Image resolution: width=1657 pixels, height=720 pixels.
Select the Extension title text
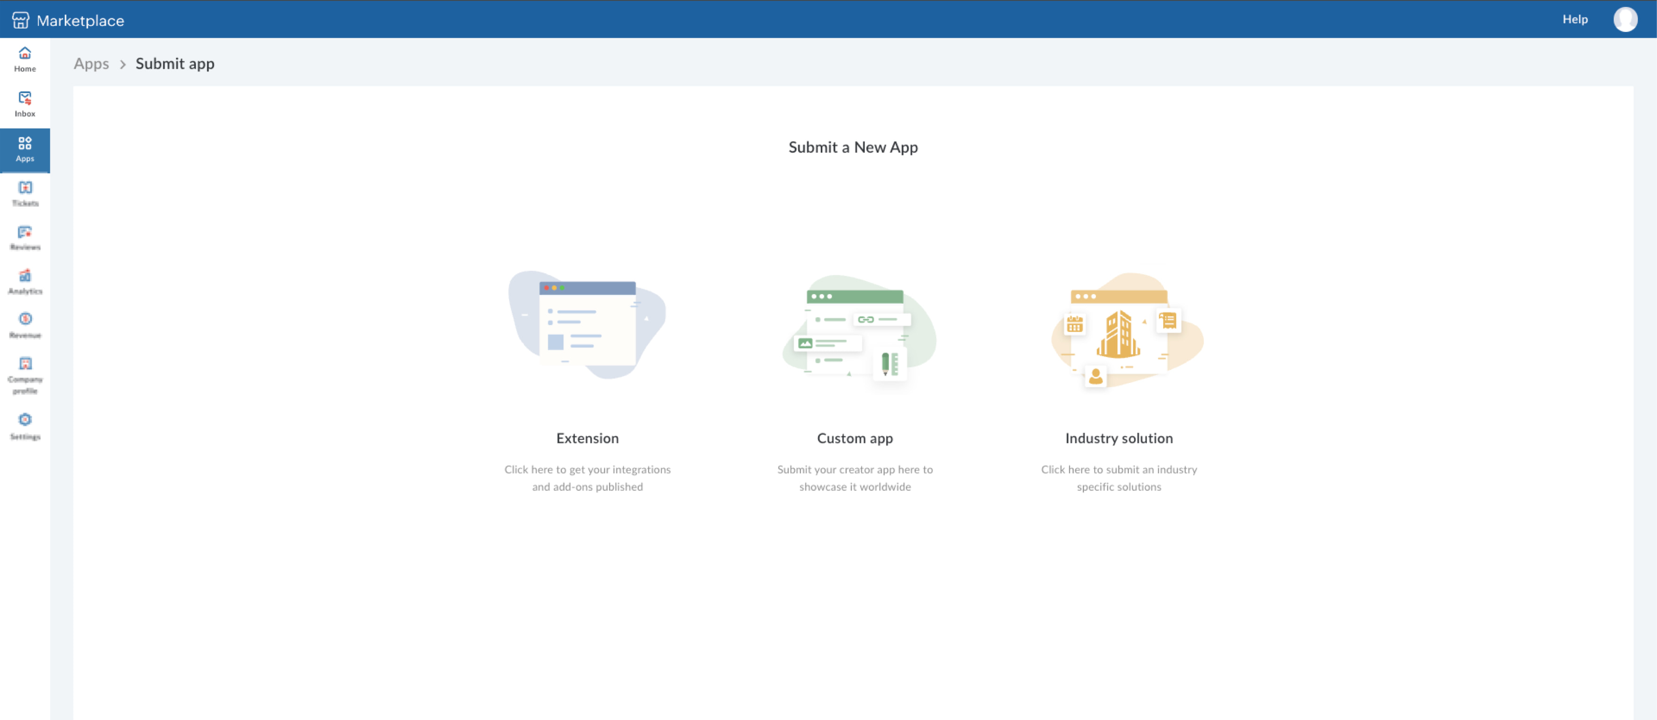587,438
